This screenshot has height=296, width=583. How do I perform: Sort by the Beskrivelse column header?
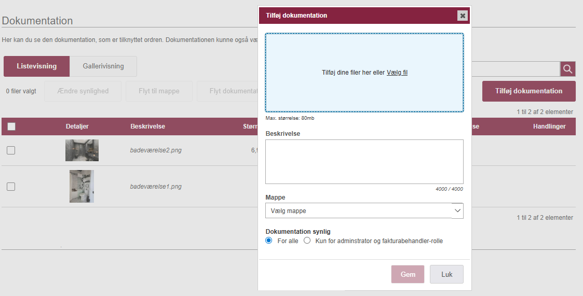147,126
